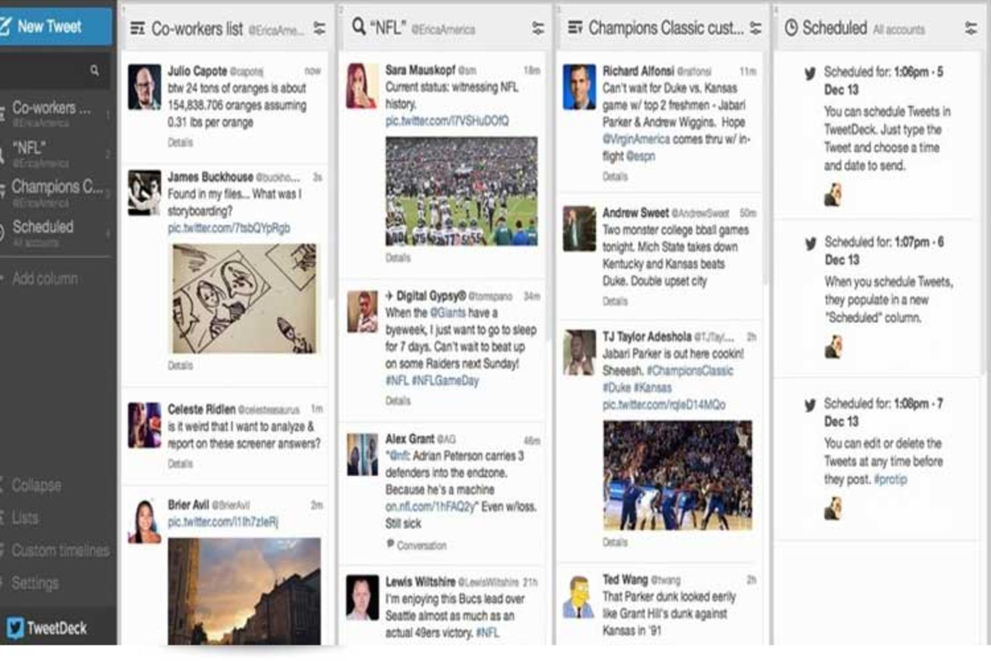The width and height of the screenshot is (991, 661).
Task: Open Scheduled column settings icon
Action: click(971, 28)
